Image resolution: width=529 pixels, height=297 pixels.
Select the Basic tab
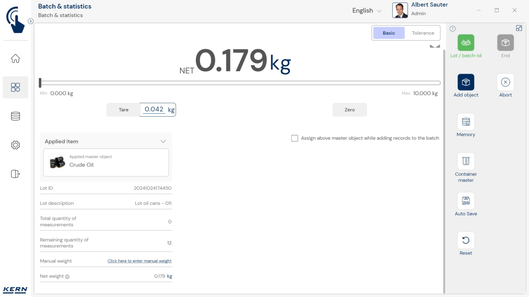point(388,33)
